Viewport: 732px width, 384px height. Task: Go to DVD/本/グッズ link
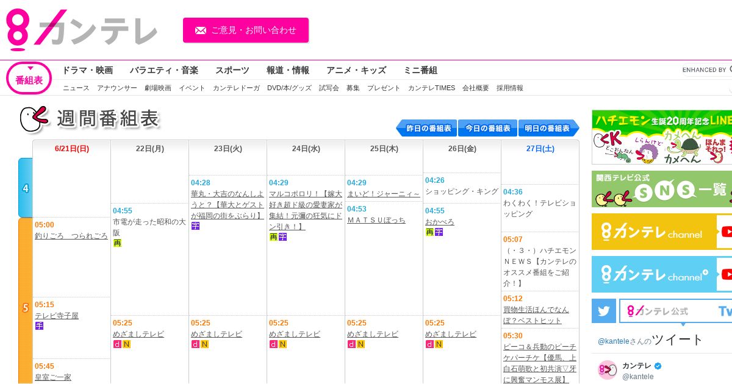tap(289, 88)
